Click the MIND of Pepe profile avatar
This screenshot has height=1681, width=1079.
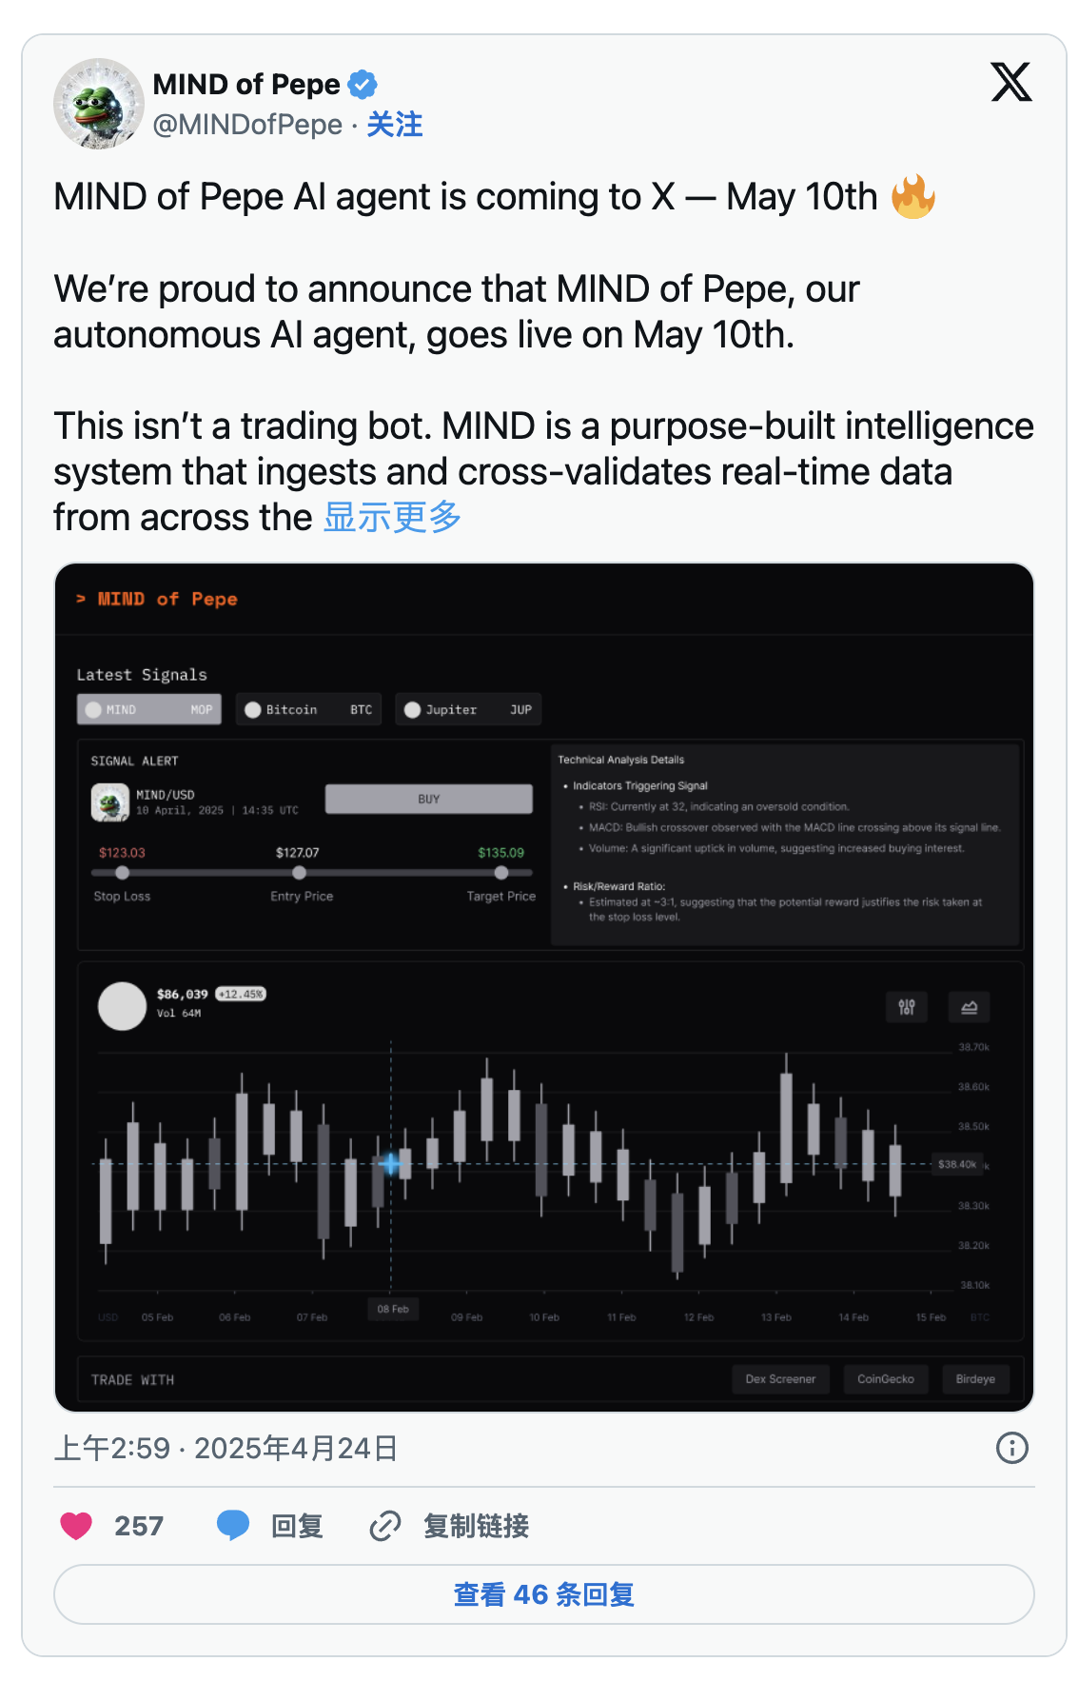point(98,104)
